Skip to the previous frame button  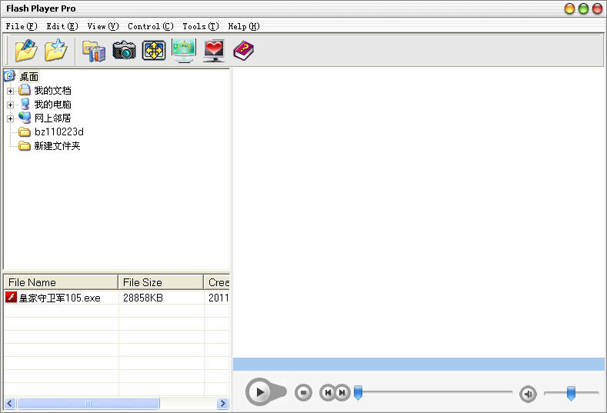(328, 393)
